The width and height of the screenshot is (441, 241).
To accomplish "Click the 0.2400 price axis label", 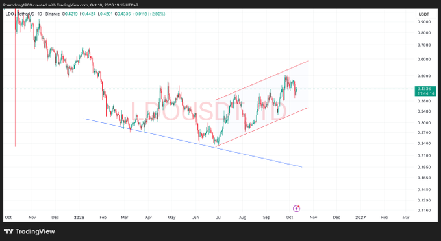I will coord(424,144).
